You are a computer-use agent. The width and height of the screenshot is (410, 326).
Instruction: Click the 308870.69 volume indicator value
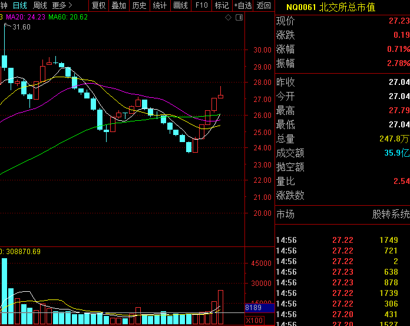[23, 252]
